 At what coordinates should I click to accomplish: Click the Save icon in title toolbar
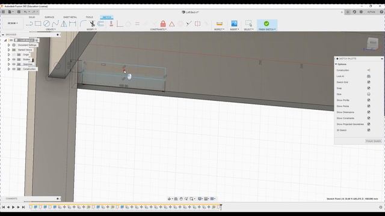click(x=19, y=12)
